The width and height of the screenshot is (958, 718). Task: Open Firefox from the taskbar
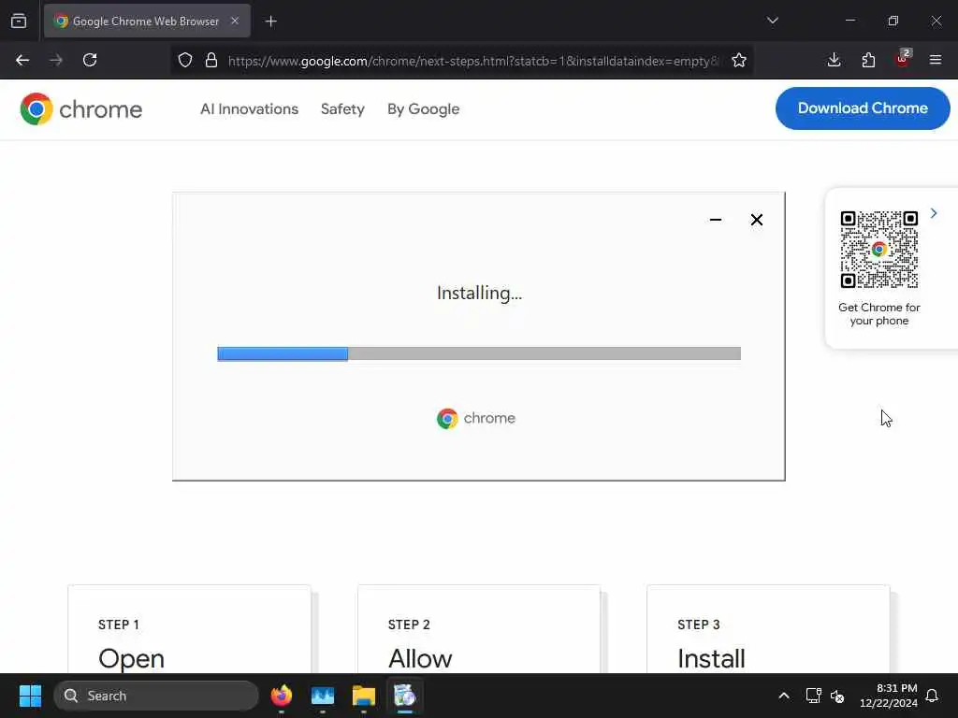click(x=282, y=696)
